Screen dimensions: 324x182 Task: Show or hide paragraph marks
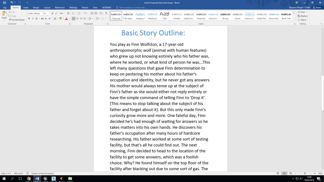[106, 13]
